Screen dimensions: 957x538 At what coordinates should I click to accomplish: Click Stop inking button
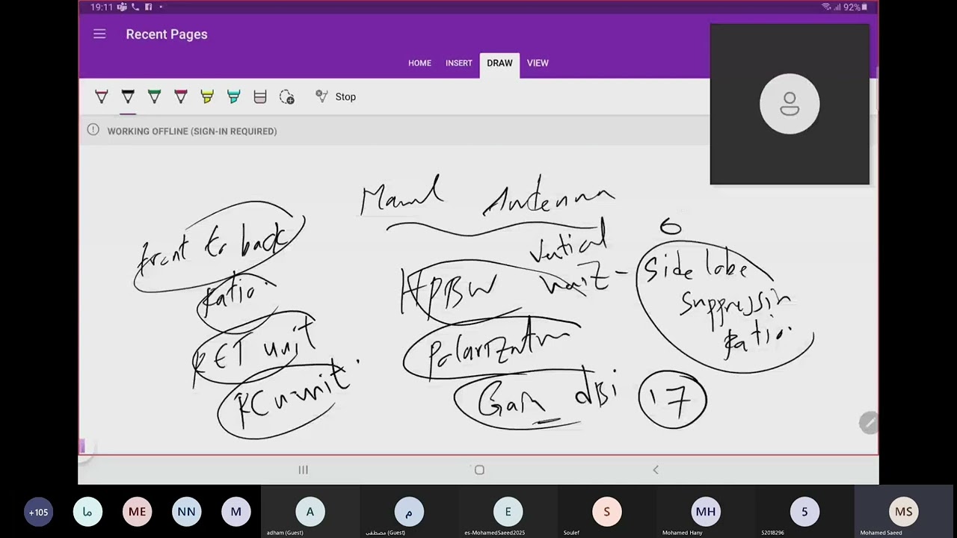click(x=336, y=96)
